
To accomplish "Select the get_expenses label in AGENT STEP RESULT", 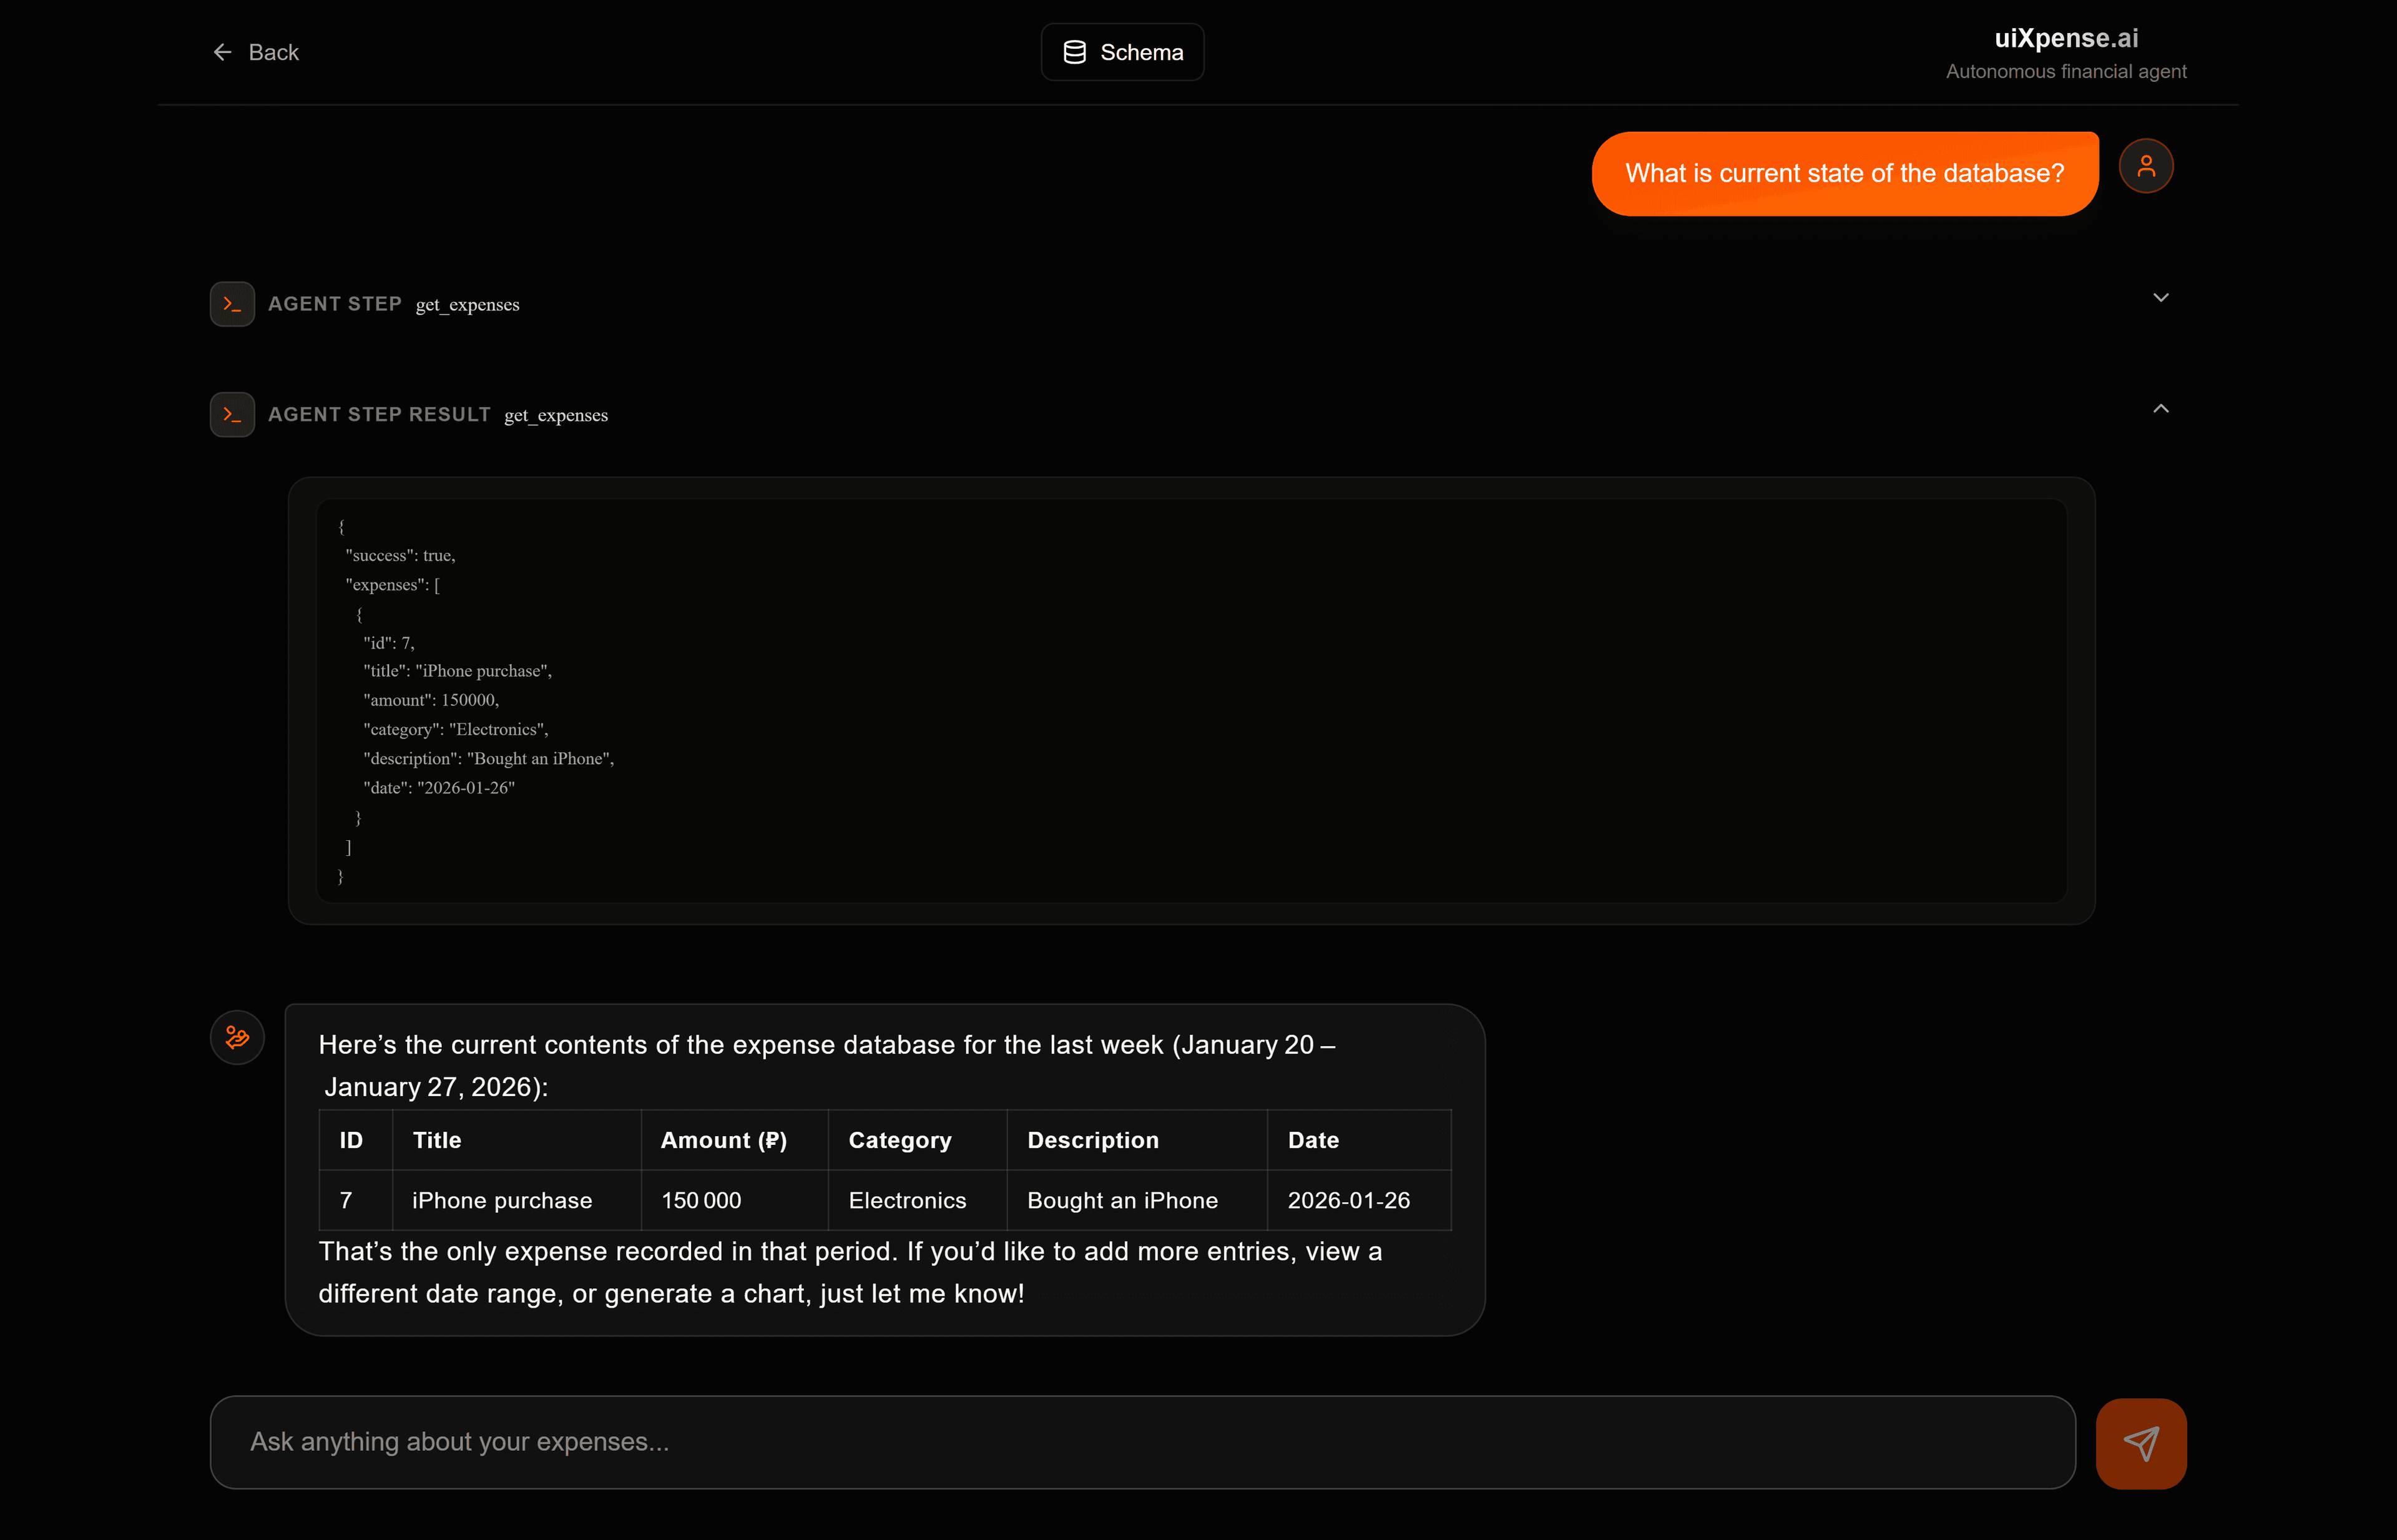I will pyautogui.click(x=555, y=415).
